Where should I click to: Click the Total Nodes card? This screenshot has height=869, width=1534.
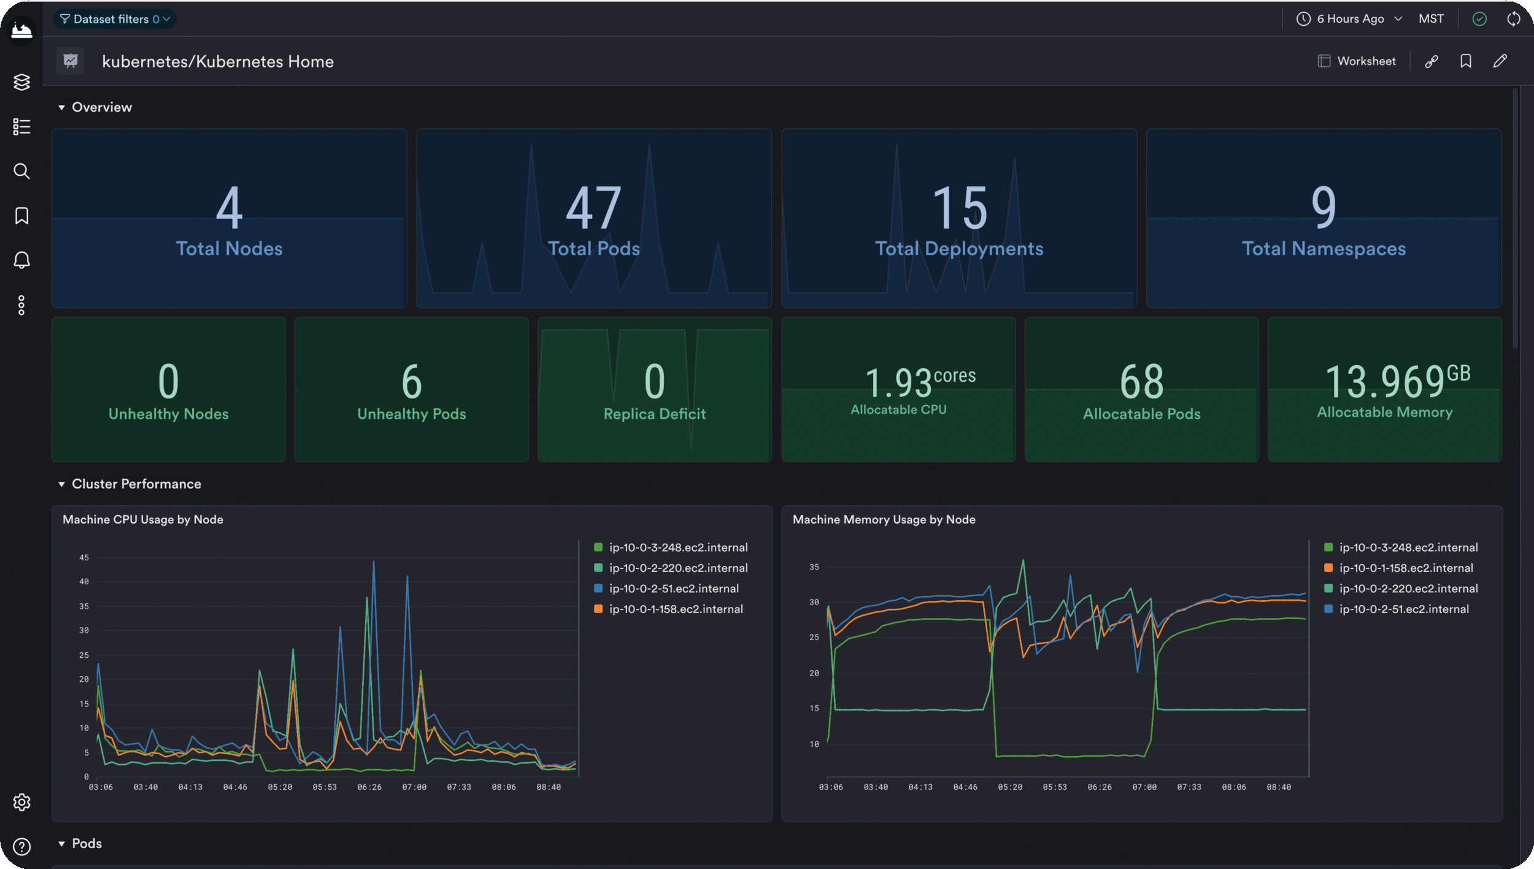tap(229, 218)
